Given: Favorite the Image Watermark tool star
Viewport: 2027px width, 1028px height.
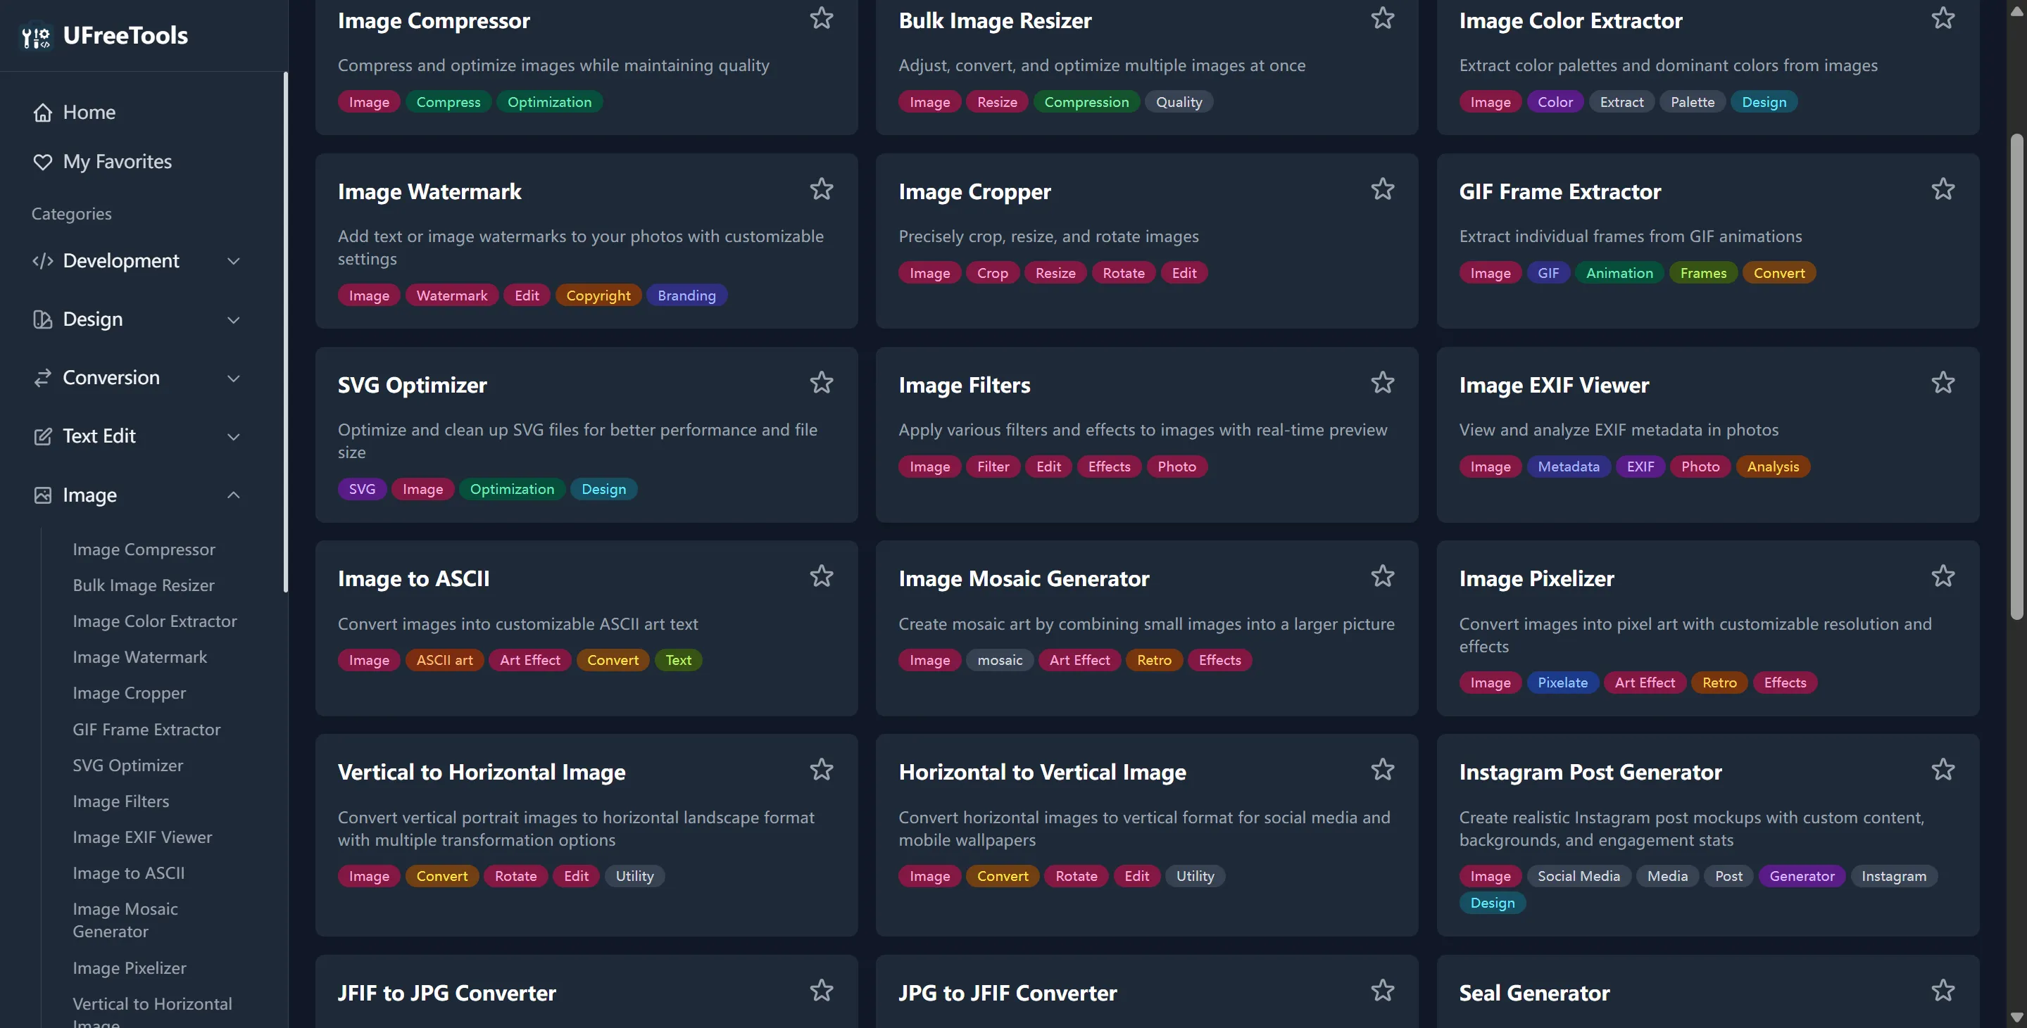Looking at the screenshot, I should [821, 189].
